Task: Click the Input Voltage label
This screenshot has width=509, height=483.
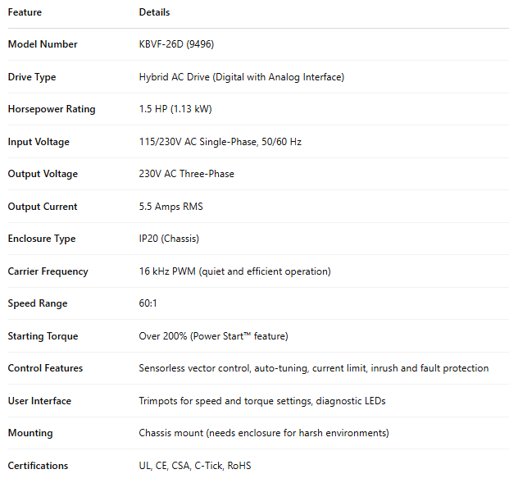Action: [39, 142]
